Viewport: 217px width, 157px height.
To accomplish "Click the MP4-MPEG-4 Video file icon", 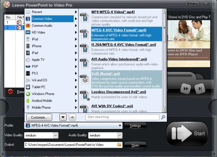I will pos(85,18).
